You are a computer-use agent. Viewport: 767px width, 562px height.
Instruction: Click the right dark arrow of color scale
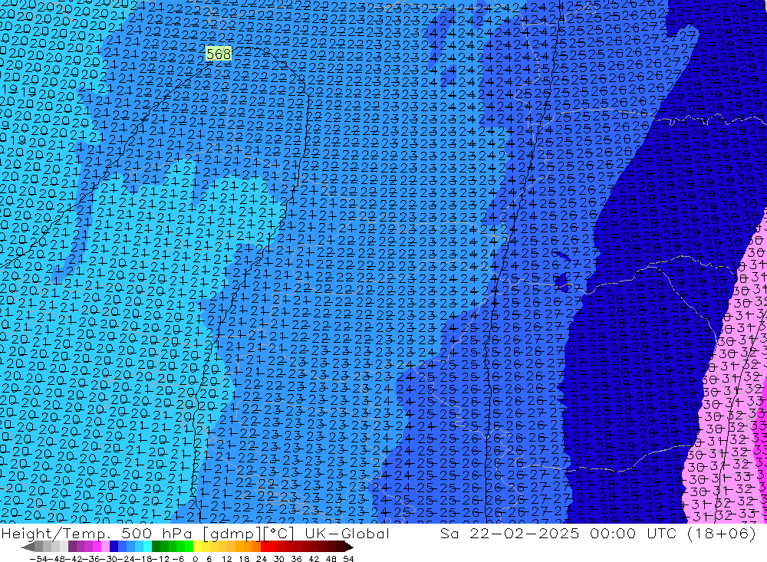tap(349, 547)
